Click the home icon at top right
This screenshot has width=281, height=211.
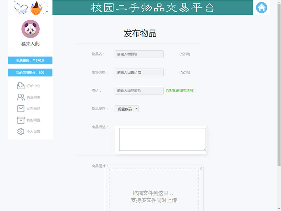click(262, 7)
